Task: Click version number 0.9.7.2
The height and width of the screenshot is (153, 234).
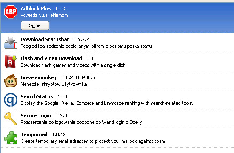Action: point(82,39)
